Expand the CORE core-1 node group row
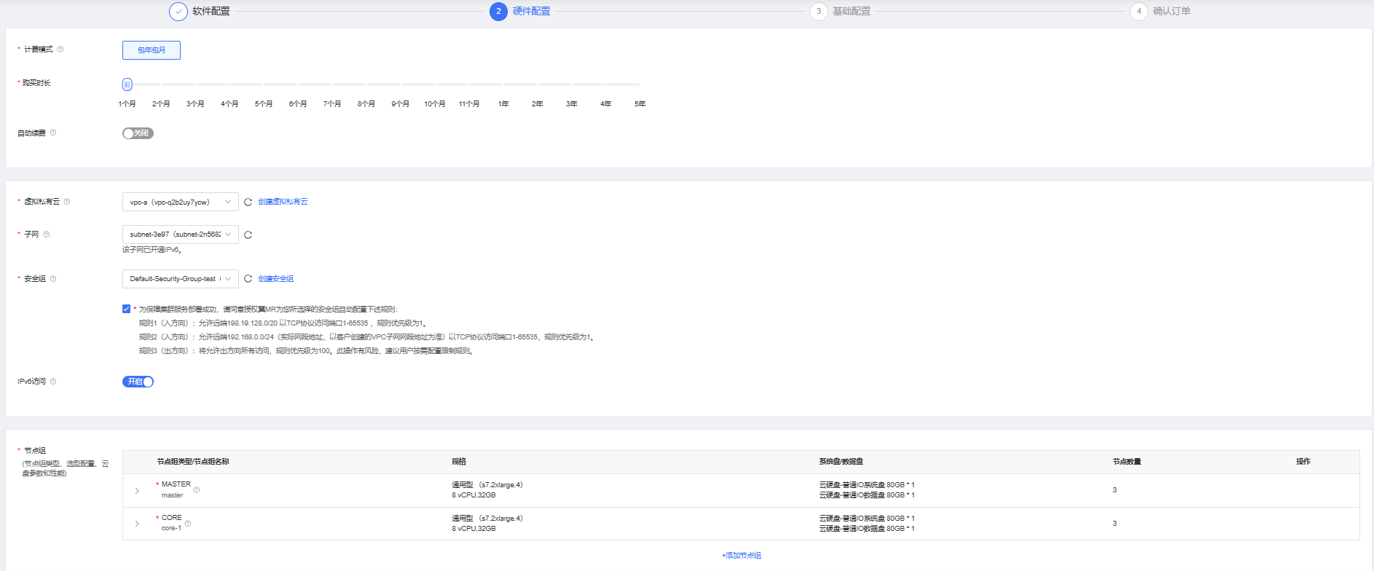Viewport: 1374px width, 571px height. tap(137, 524)
